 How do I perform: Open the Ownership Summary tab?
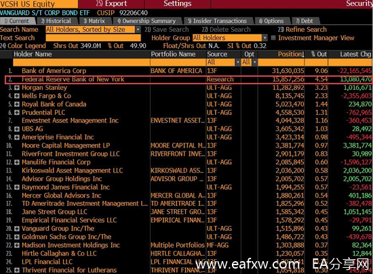click(147, 21)
